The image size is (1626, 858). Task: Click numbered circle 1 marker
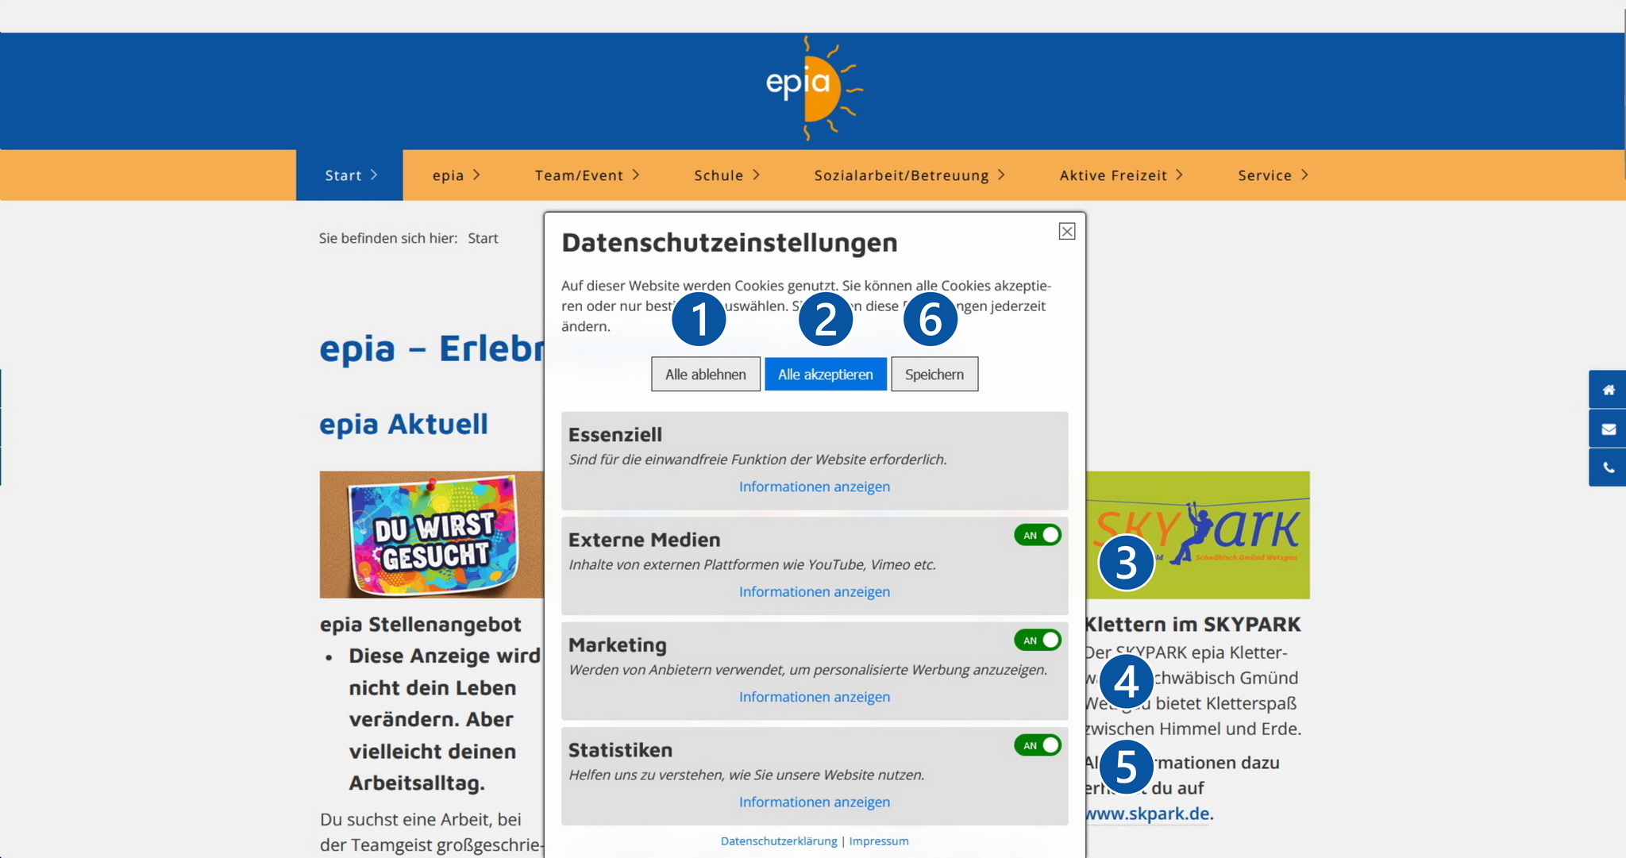click(x=699, y=319)
